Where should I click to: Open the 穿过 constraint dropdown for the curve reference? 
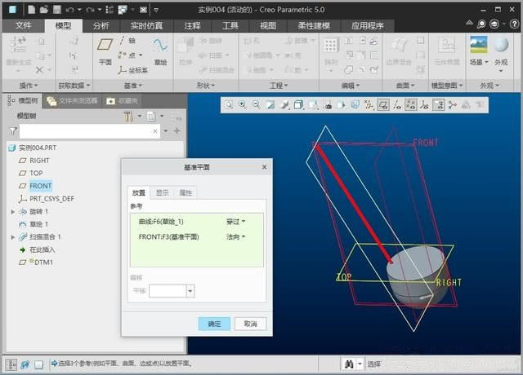click(236, 222)
